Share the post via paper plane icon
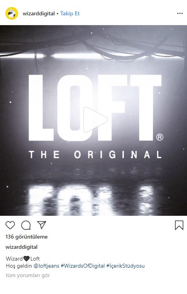The image size is (187, 294). click(42, 225)
